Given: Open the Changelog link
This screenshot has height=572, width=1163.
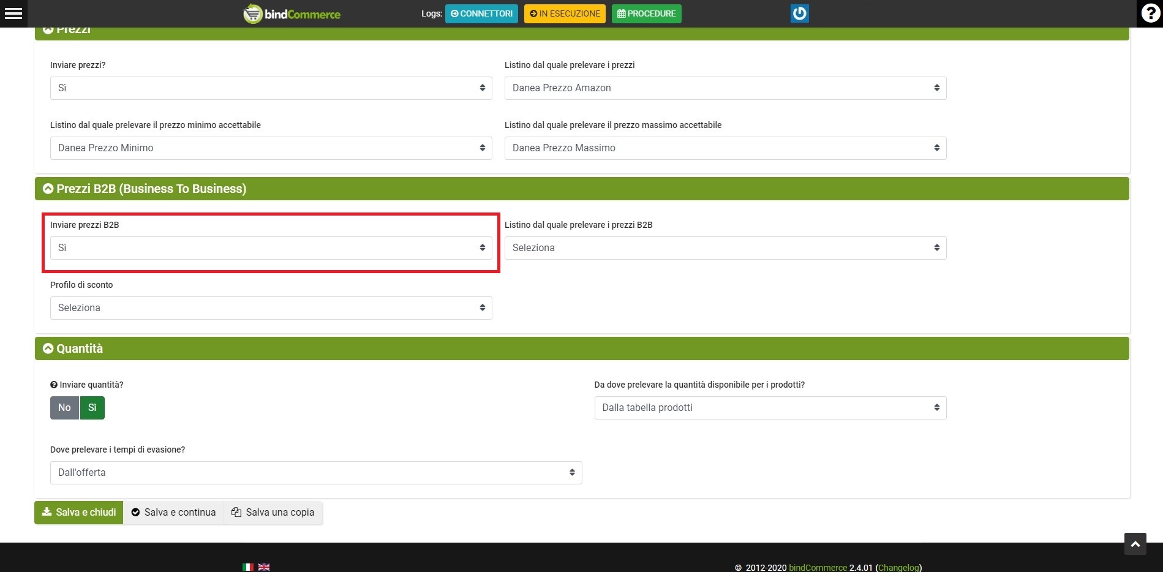Looking at the screenshot, I should coord(898,568).
